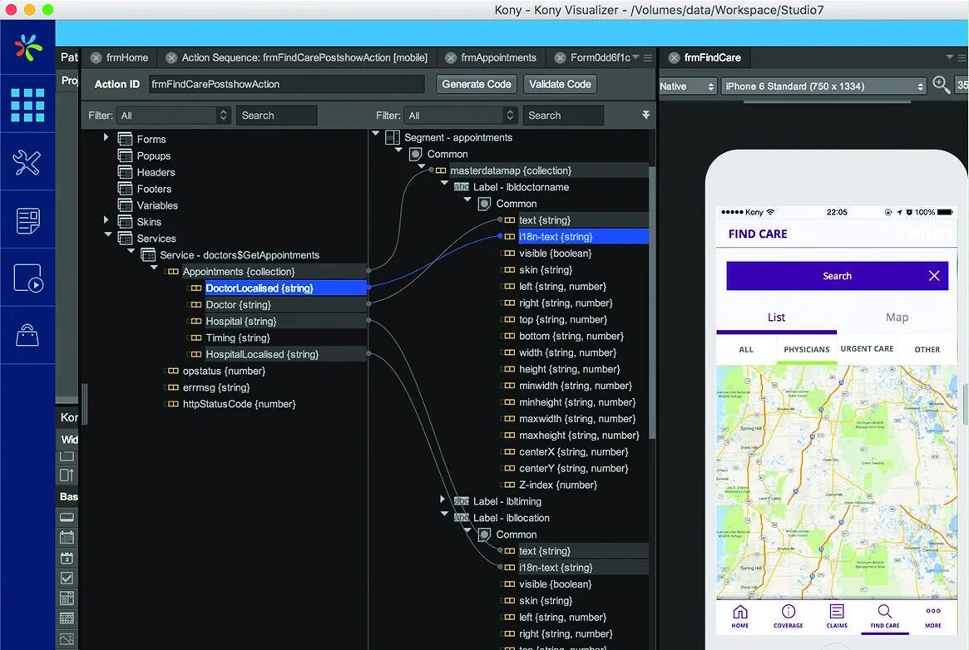
Task: Open the marketplace bag icon in sidebar
Action: 27,335
